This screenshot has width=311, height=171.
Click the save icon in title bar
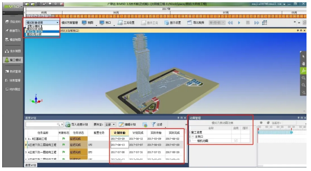[39, 4]
